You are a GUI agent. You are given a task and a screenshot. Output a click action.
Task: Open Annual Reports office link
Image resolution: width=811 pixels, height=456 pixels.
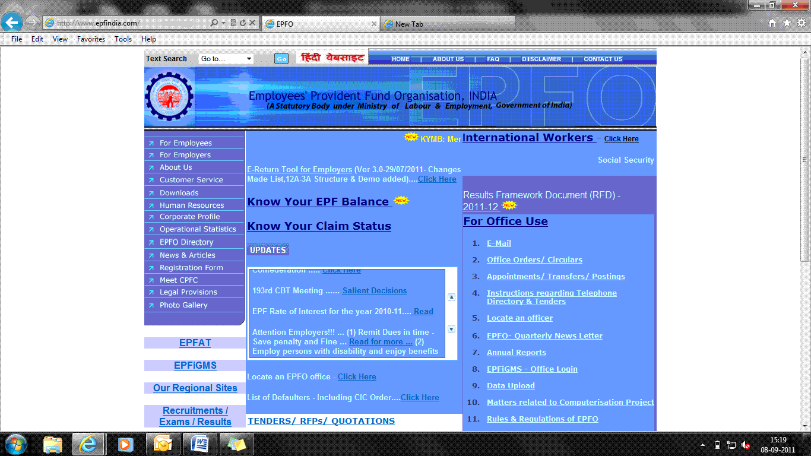517,353
